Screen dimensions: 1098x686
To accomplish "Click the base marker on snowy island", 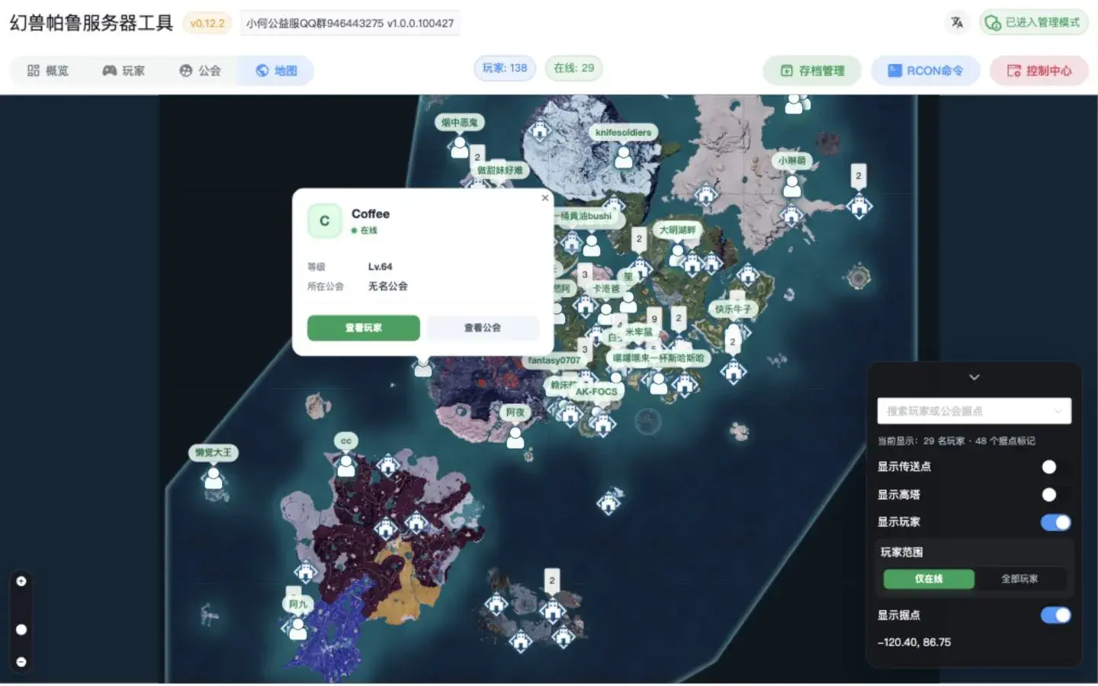I will pos(540,130).
